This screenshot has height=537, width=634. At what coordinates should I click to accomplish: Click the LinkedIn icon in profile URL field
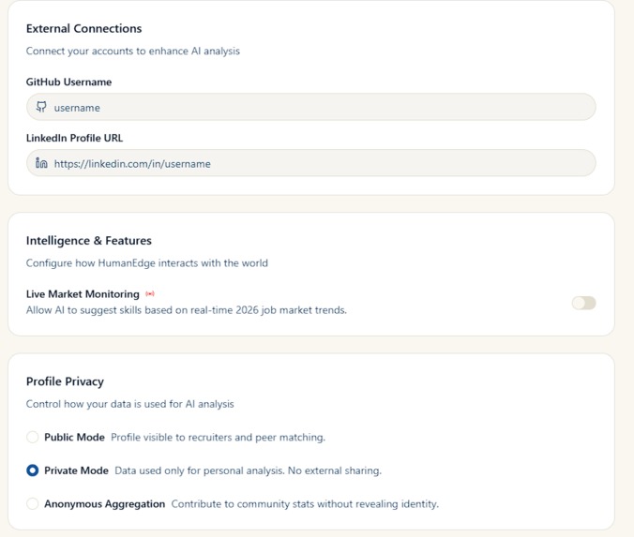[41, 163]
